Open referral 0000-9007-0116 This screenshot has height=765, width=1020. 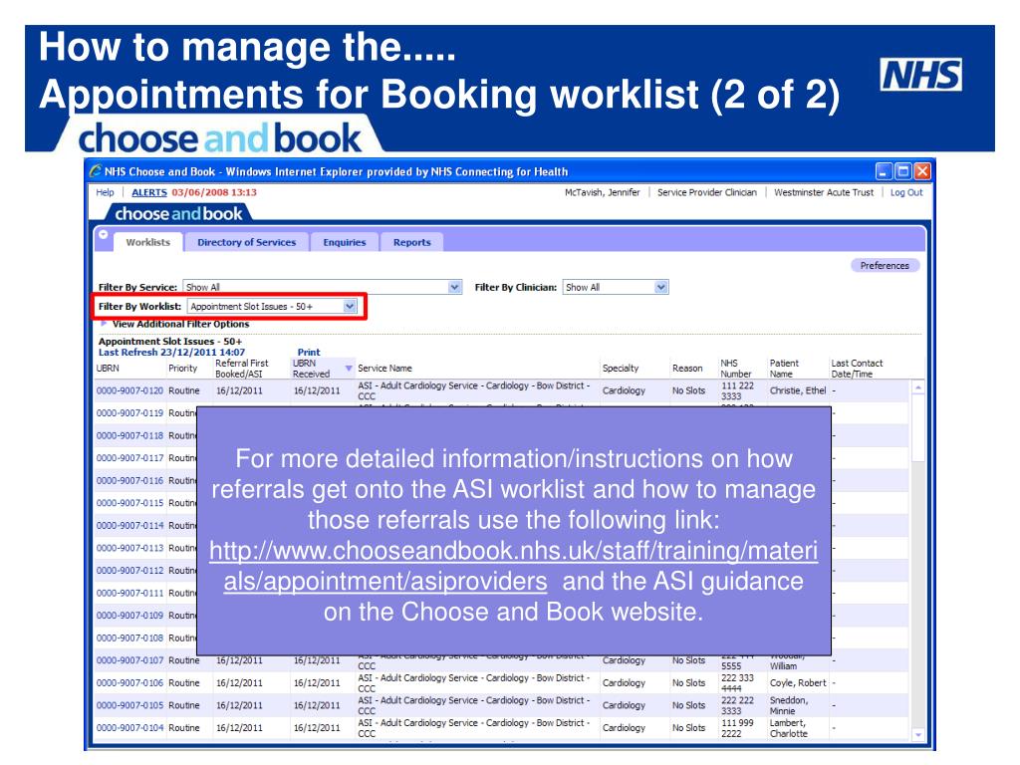129,481
